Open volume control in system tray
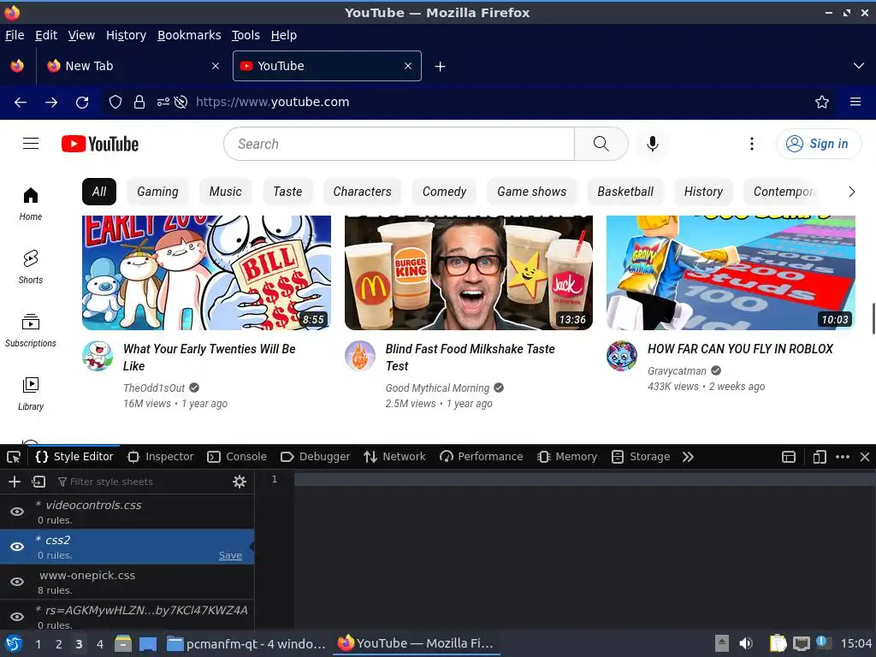This screenshot has height=657, width=876. (x=746, y=643)
